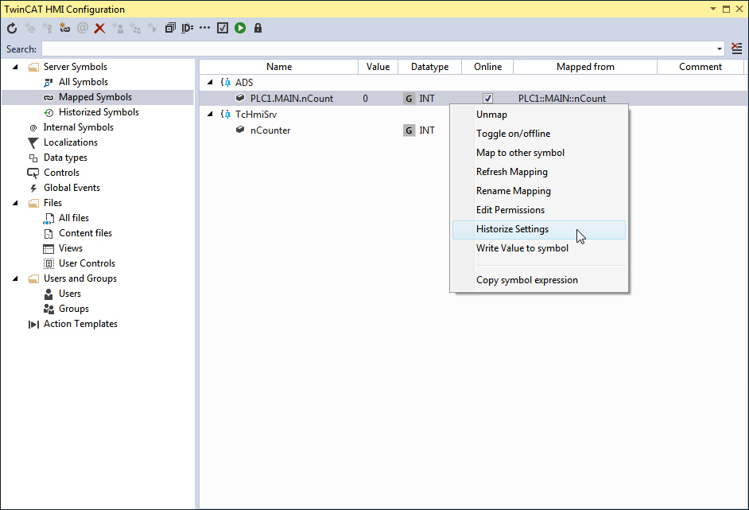Click the refresh icon in the toolbar
Image resolution: width=749 pixels, height=510 pixels.
[12, 28]
